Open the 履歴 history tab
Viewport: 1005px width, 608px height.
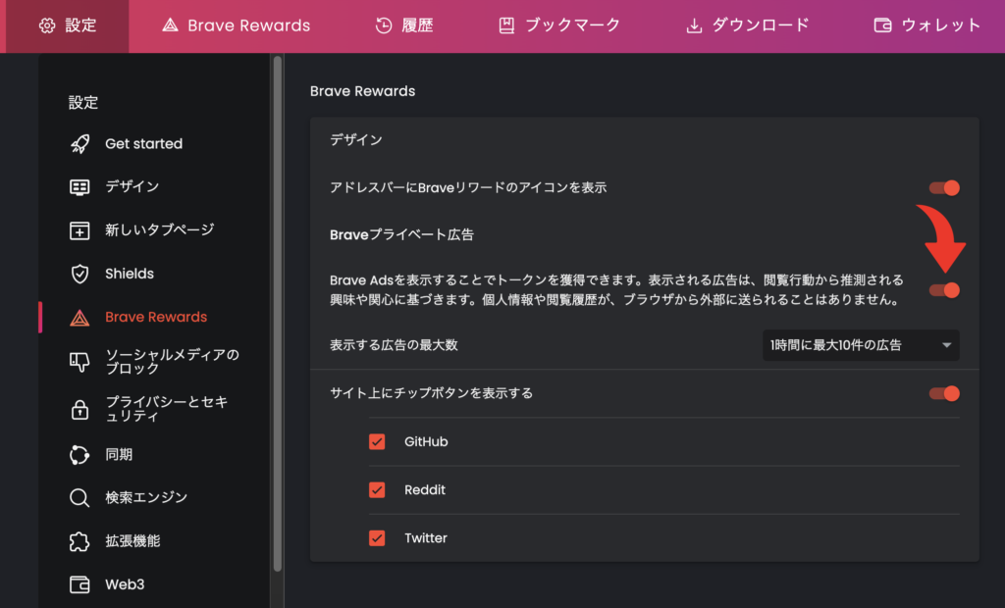click(404, 25)
